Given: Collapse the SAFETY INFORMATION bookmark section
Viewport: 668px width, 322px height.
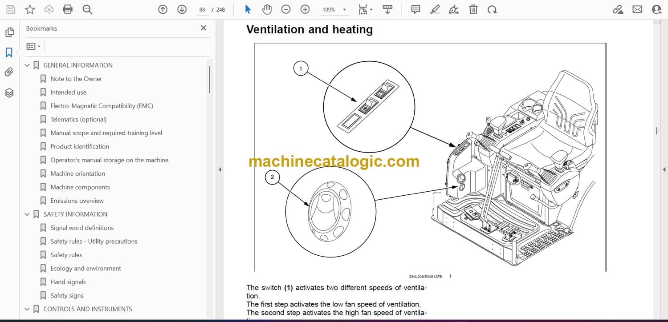Looking at the screenshot, I should (x=27, y=214).
